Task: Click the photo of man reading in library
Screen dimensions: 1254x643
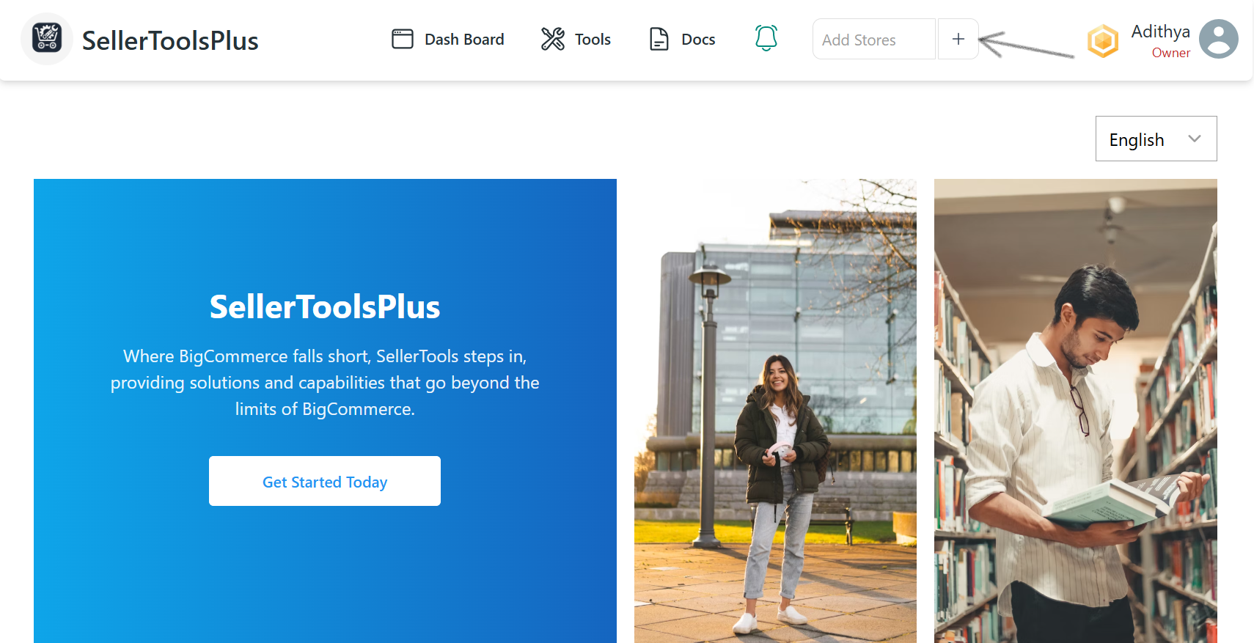Action: (x=1076, y=411)
